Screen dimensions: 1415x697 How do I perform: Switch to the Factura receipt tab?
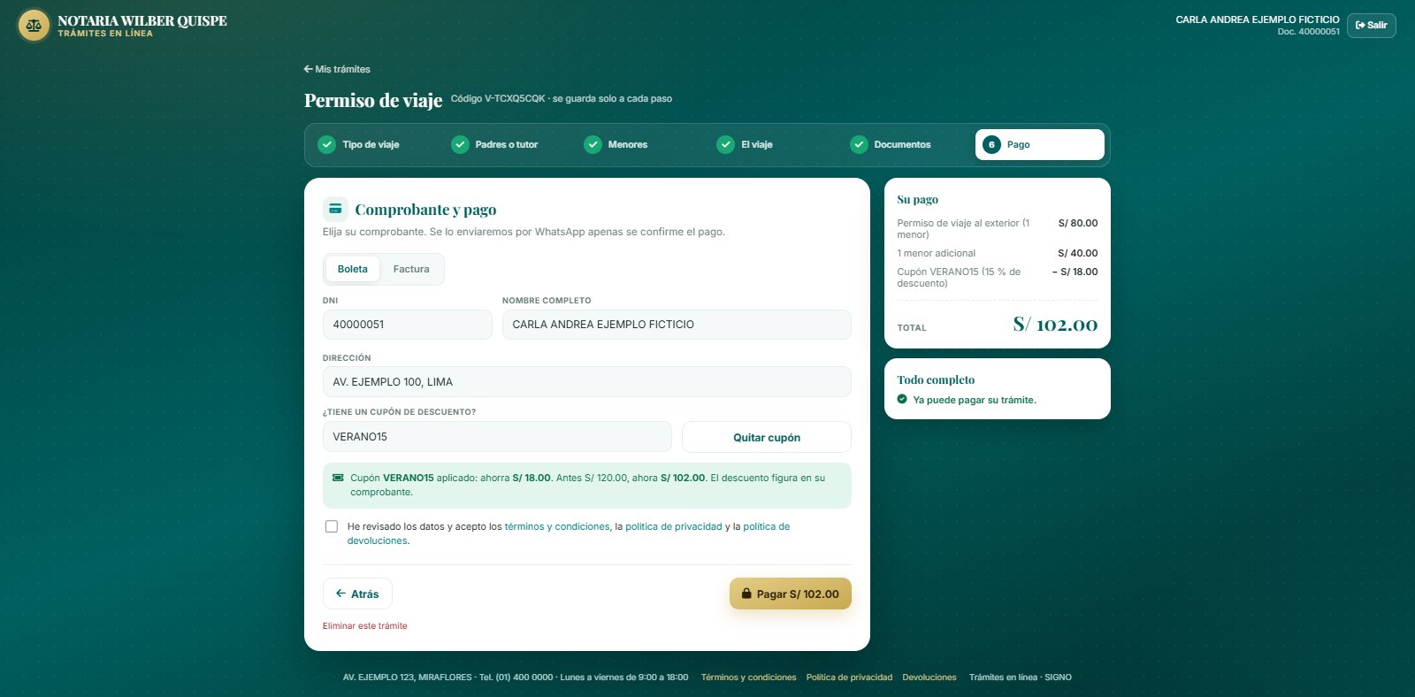(411, 269)
